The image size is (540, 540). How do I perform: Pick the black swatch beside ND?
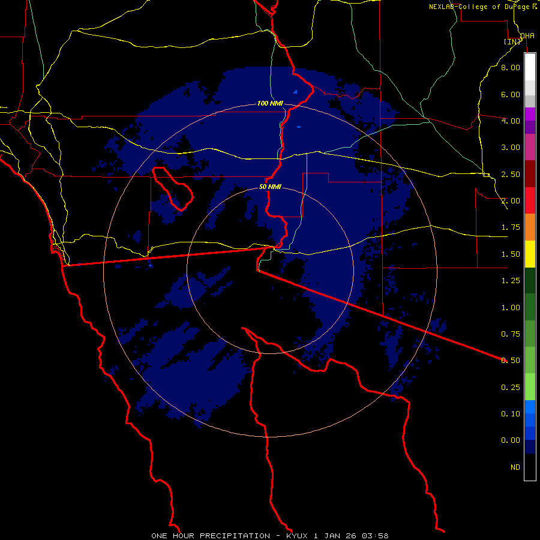click(530, 467)
